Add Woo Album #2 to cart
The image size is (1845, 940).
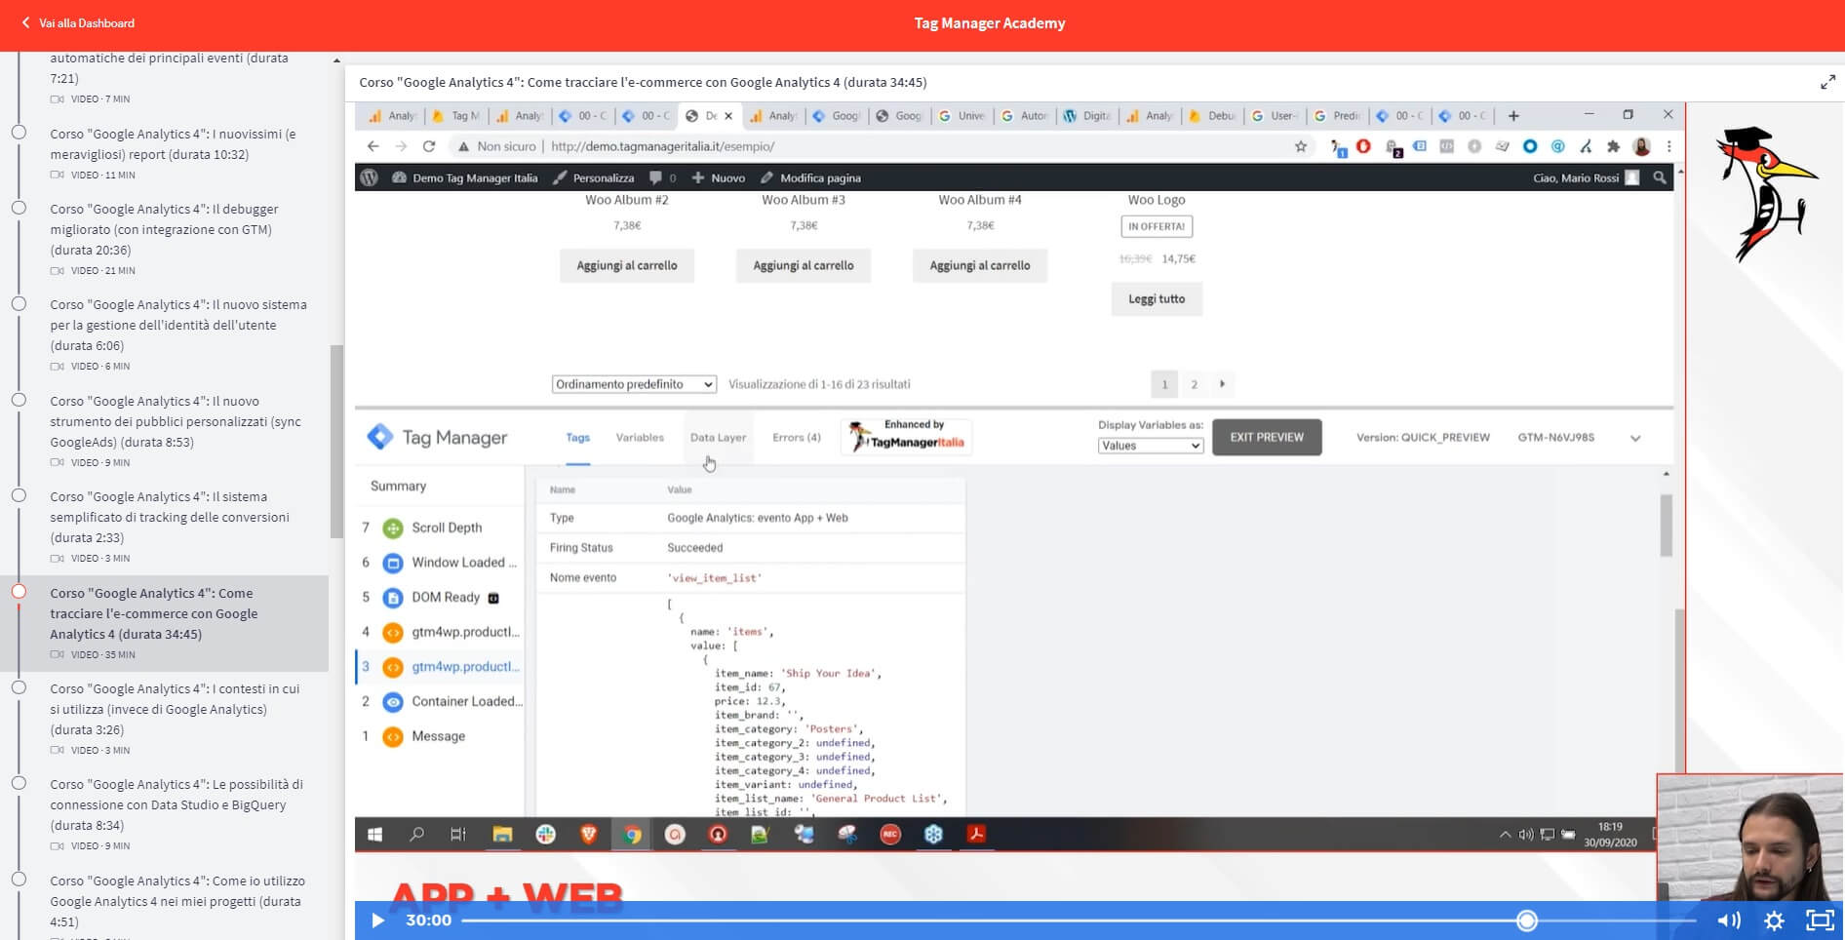tap(627, 265)
